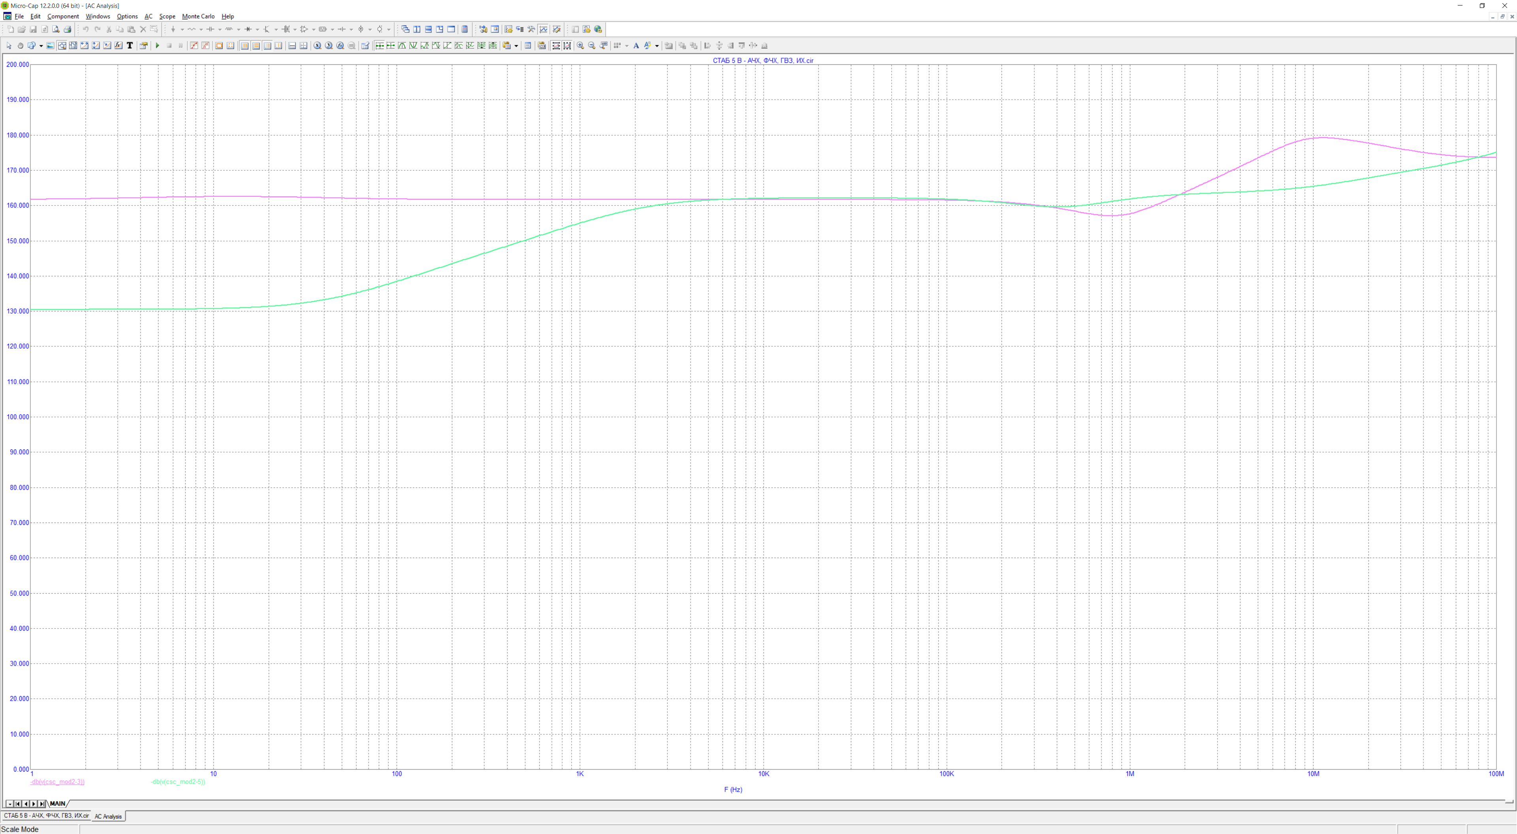Toggle the Data Points display icon
The height and width of the screenshot is (834, 1517).
tap(194, 45)
